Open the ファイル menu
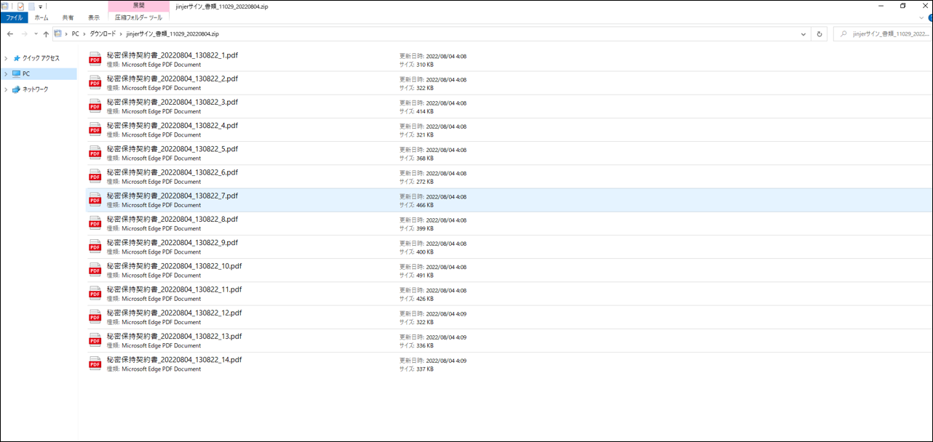933x442 pixels. coord(15,17)
